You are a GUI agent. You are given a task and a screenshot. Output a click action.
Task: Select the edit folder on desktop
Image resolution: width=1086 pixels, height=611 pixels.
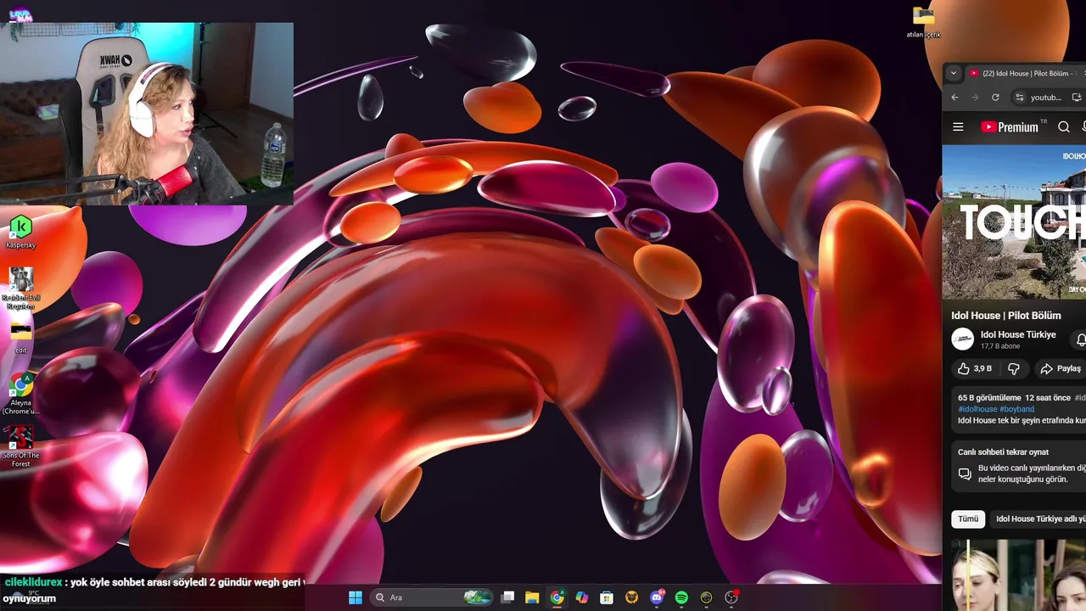click(x=20, y=337)
